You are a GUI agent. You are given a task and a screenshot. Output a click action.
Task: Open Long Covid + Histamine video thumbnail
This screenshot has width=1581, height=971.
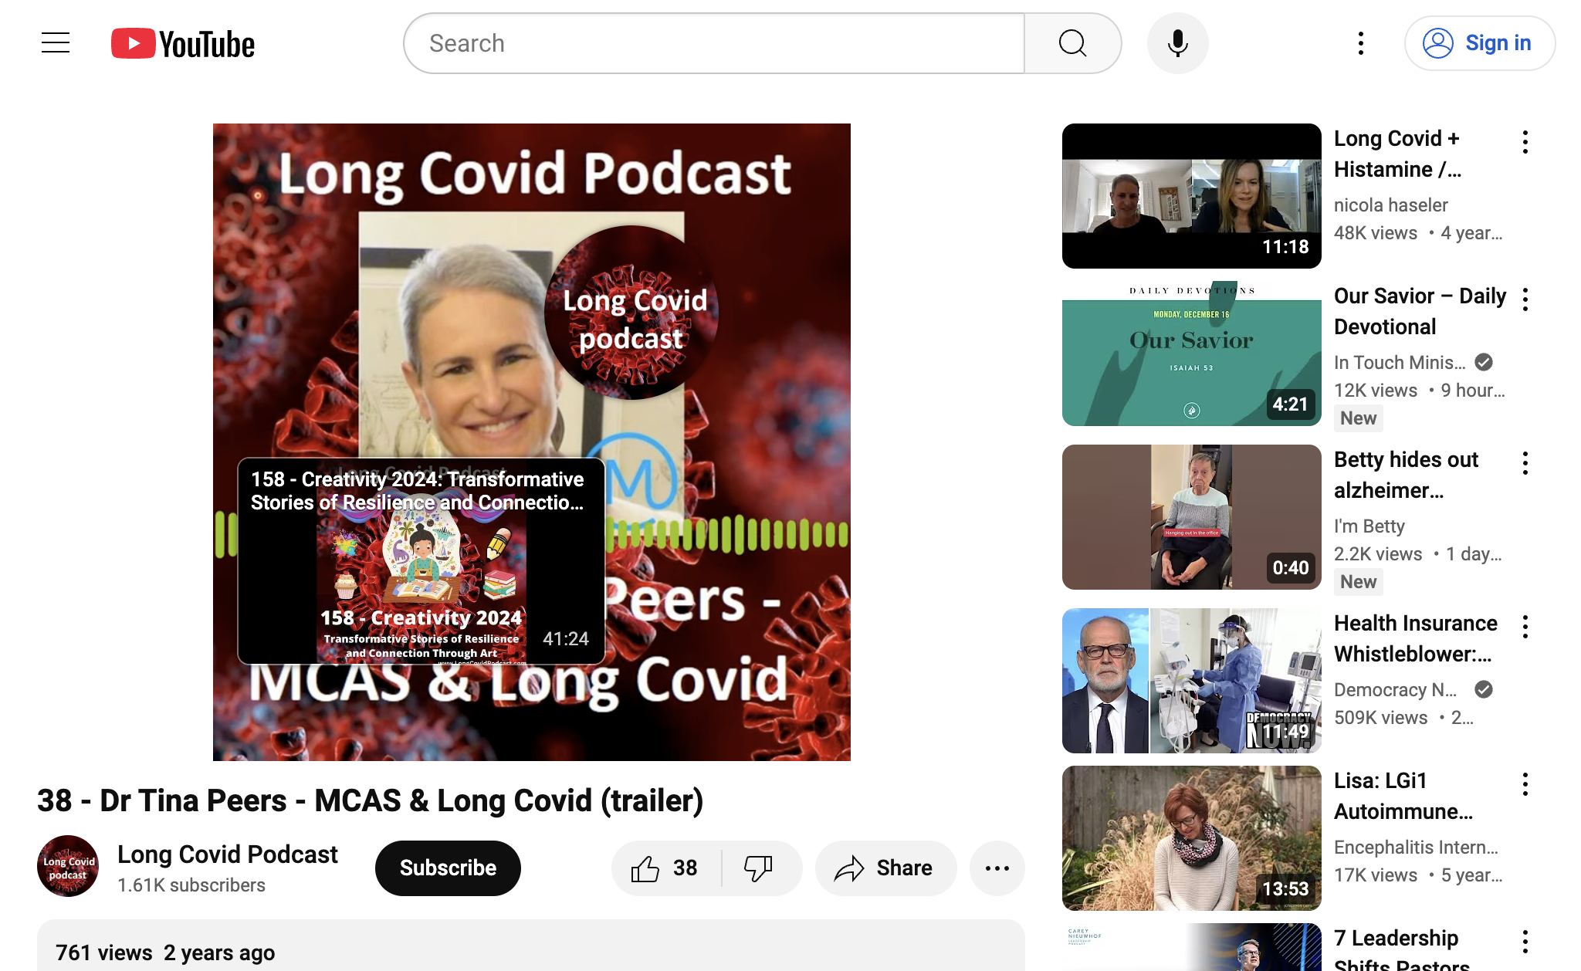1192,196
